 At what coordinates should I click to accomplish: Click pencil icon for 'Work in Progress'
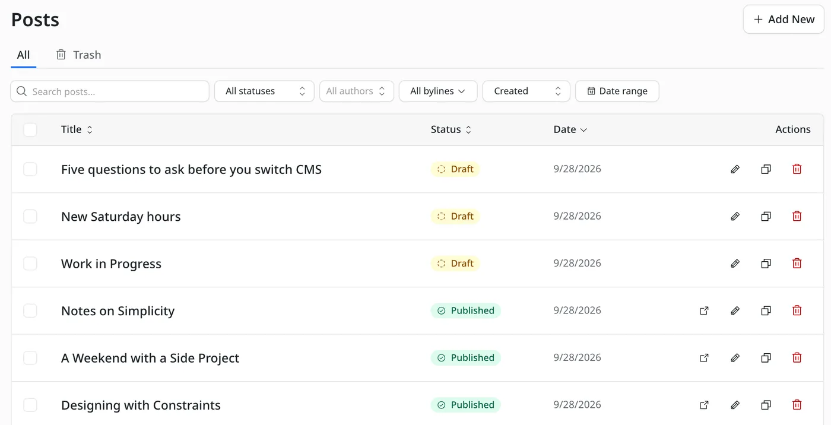tap(735, 264)
